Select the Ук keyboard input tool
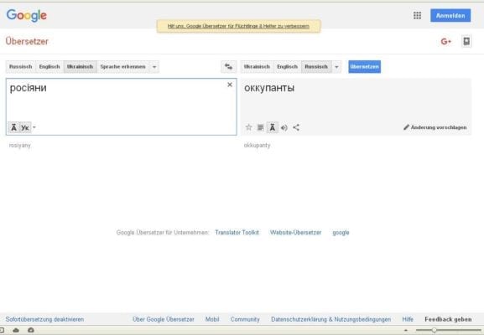The width and height of the screenshot is (484, 335). pyautogui.click(x=25, y=127)
